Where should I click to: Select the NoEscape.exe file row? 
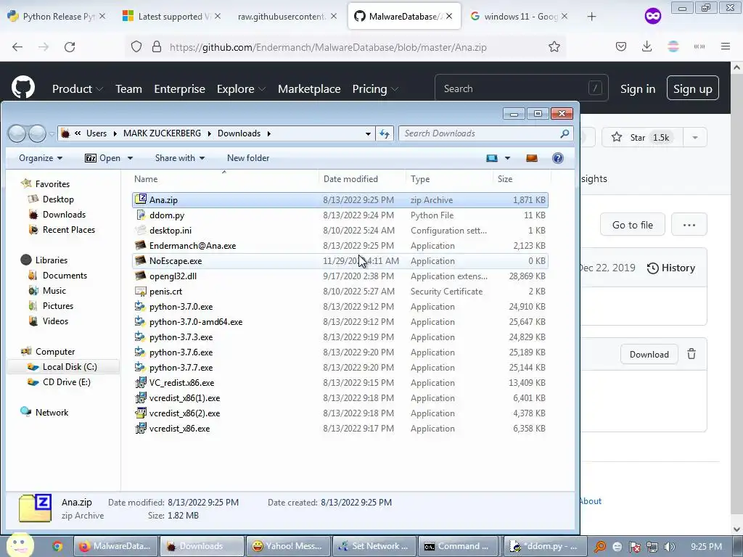point(340,261)
